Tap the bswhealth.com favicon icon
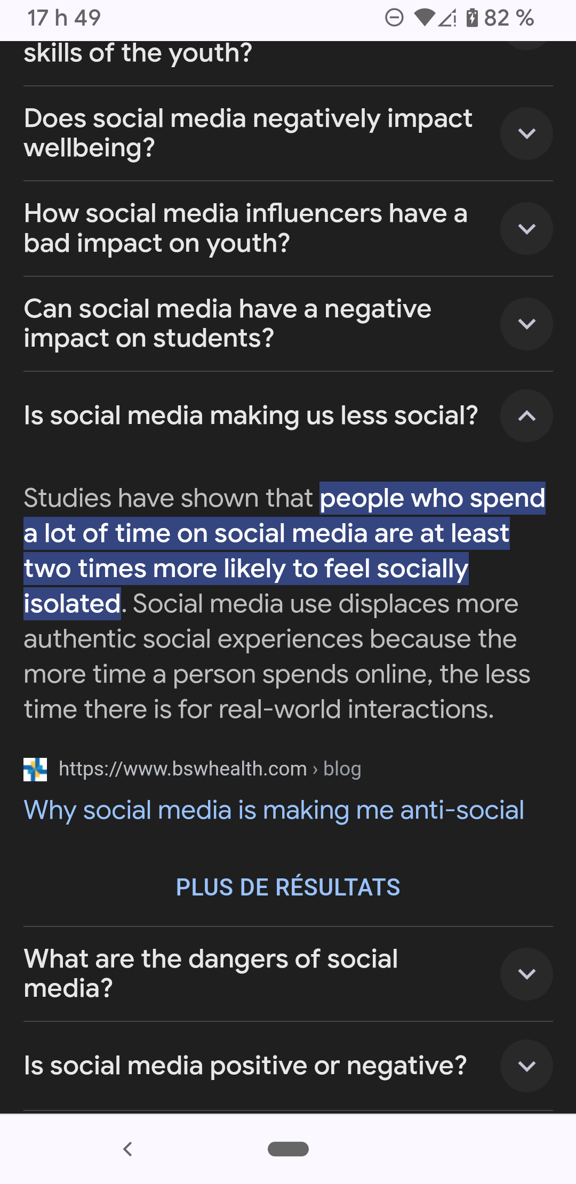The image size is (576, 1184). [x=35, y=770]
